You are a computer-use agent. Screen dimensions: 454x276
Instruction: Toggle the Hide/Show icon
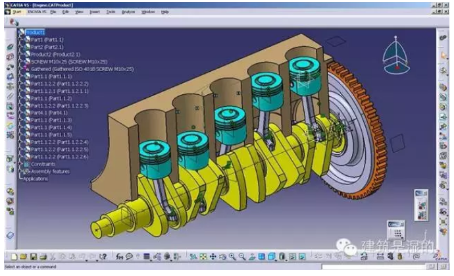292,257
